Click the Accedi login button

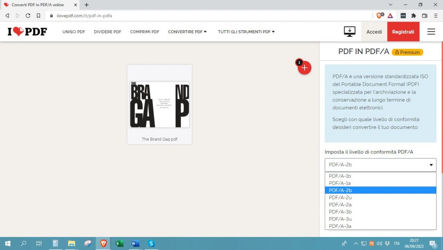tap(374, 32)
